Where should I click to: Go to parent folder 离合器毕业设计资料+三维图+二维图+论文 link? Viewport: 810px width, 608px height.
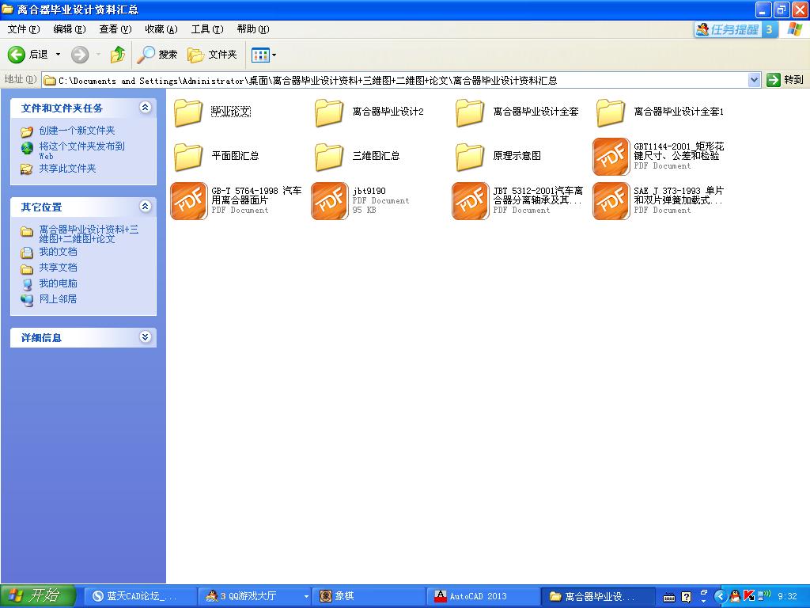pyautogui.click(x=89, y=234)
